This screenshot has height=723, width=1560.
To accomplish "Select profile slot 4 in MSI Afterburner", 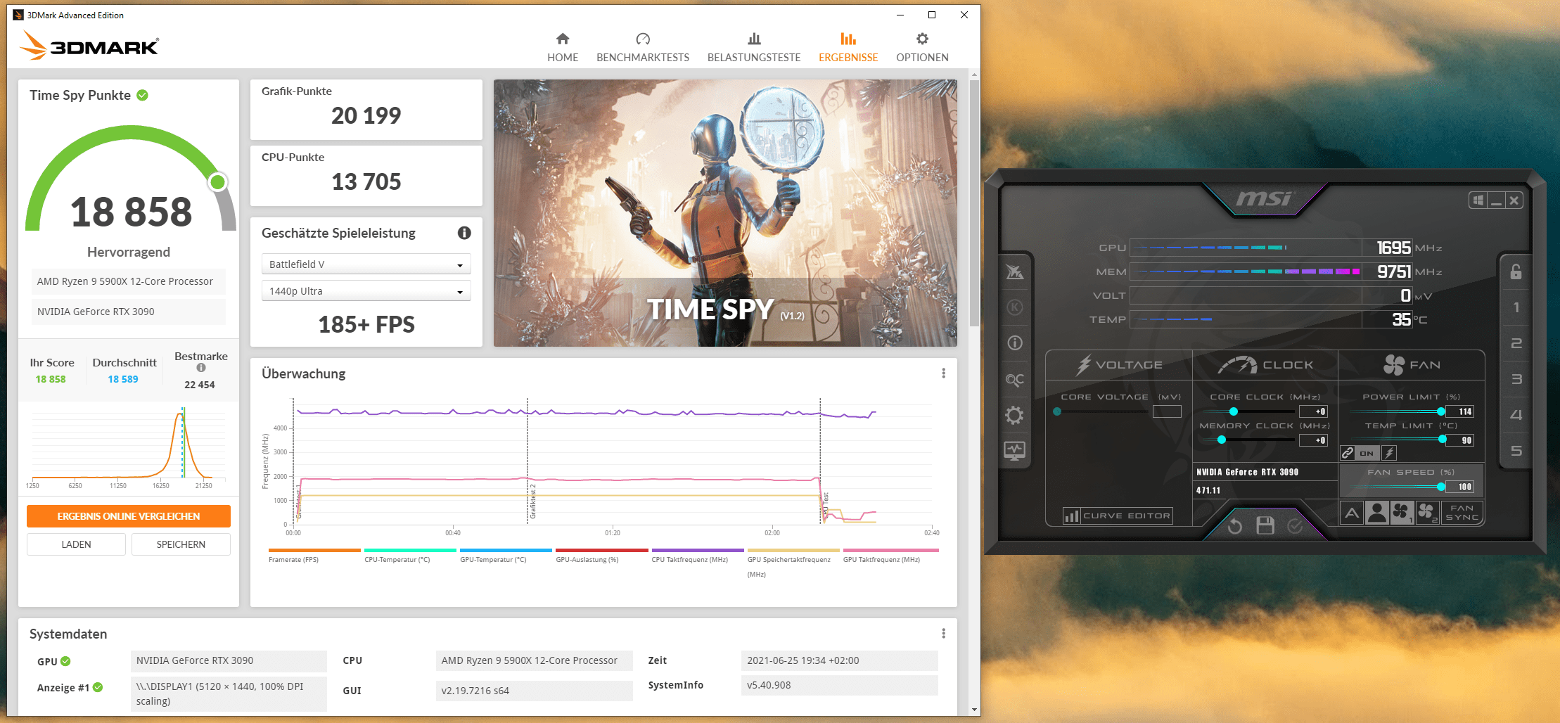I will coord(1516,415).
